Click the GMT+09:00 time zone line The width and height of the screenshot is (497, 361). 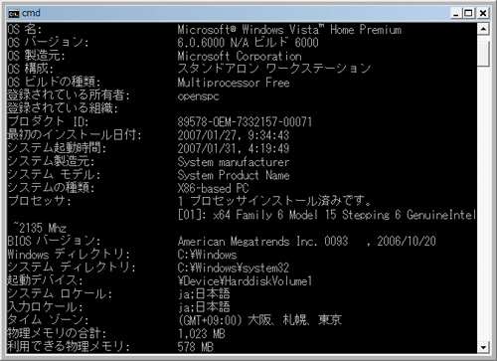(259, 320)
